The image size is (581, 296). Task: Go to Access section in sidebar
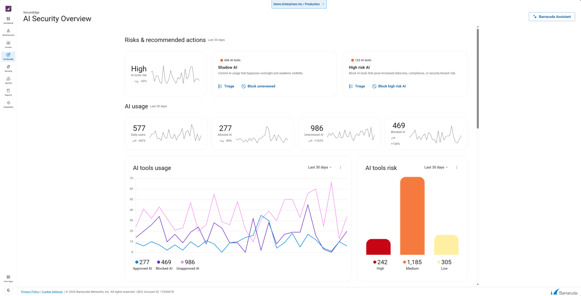pos(8,44)
